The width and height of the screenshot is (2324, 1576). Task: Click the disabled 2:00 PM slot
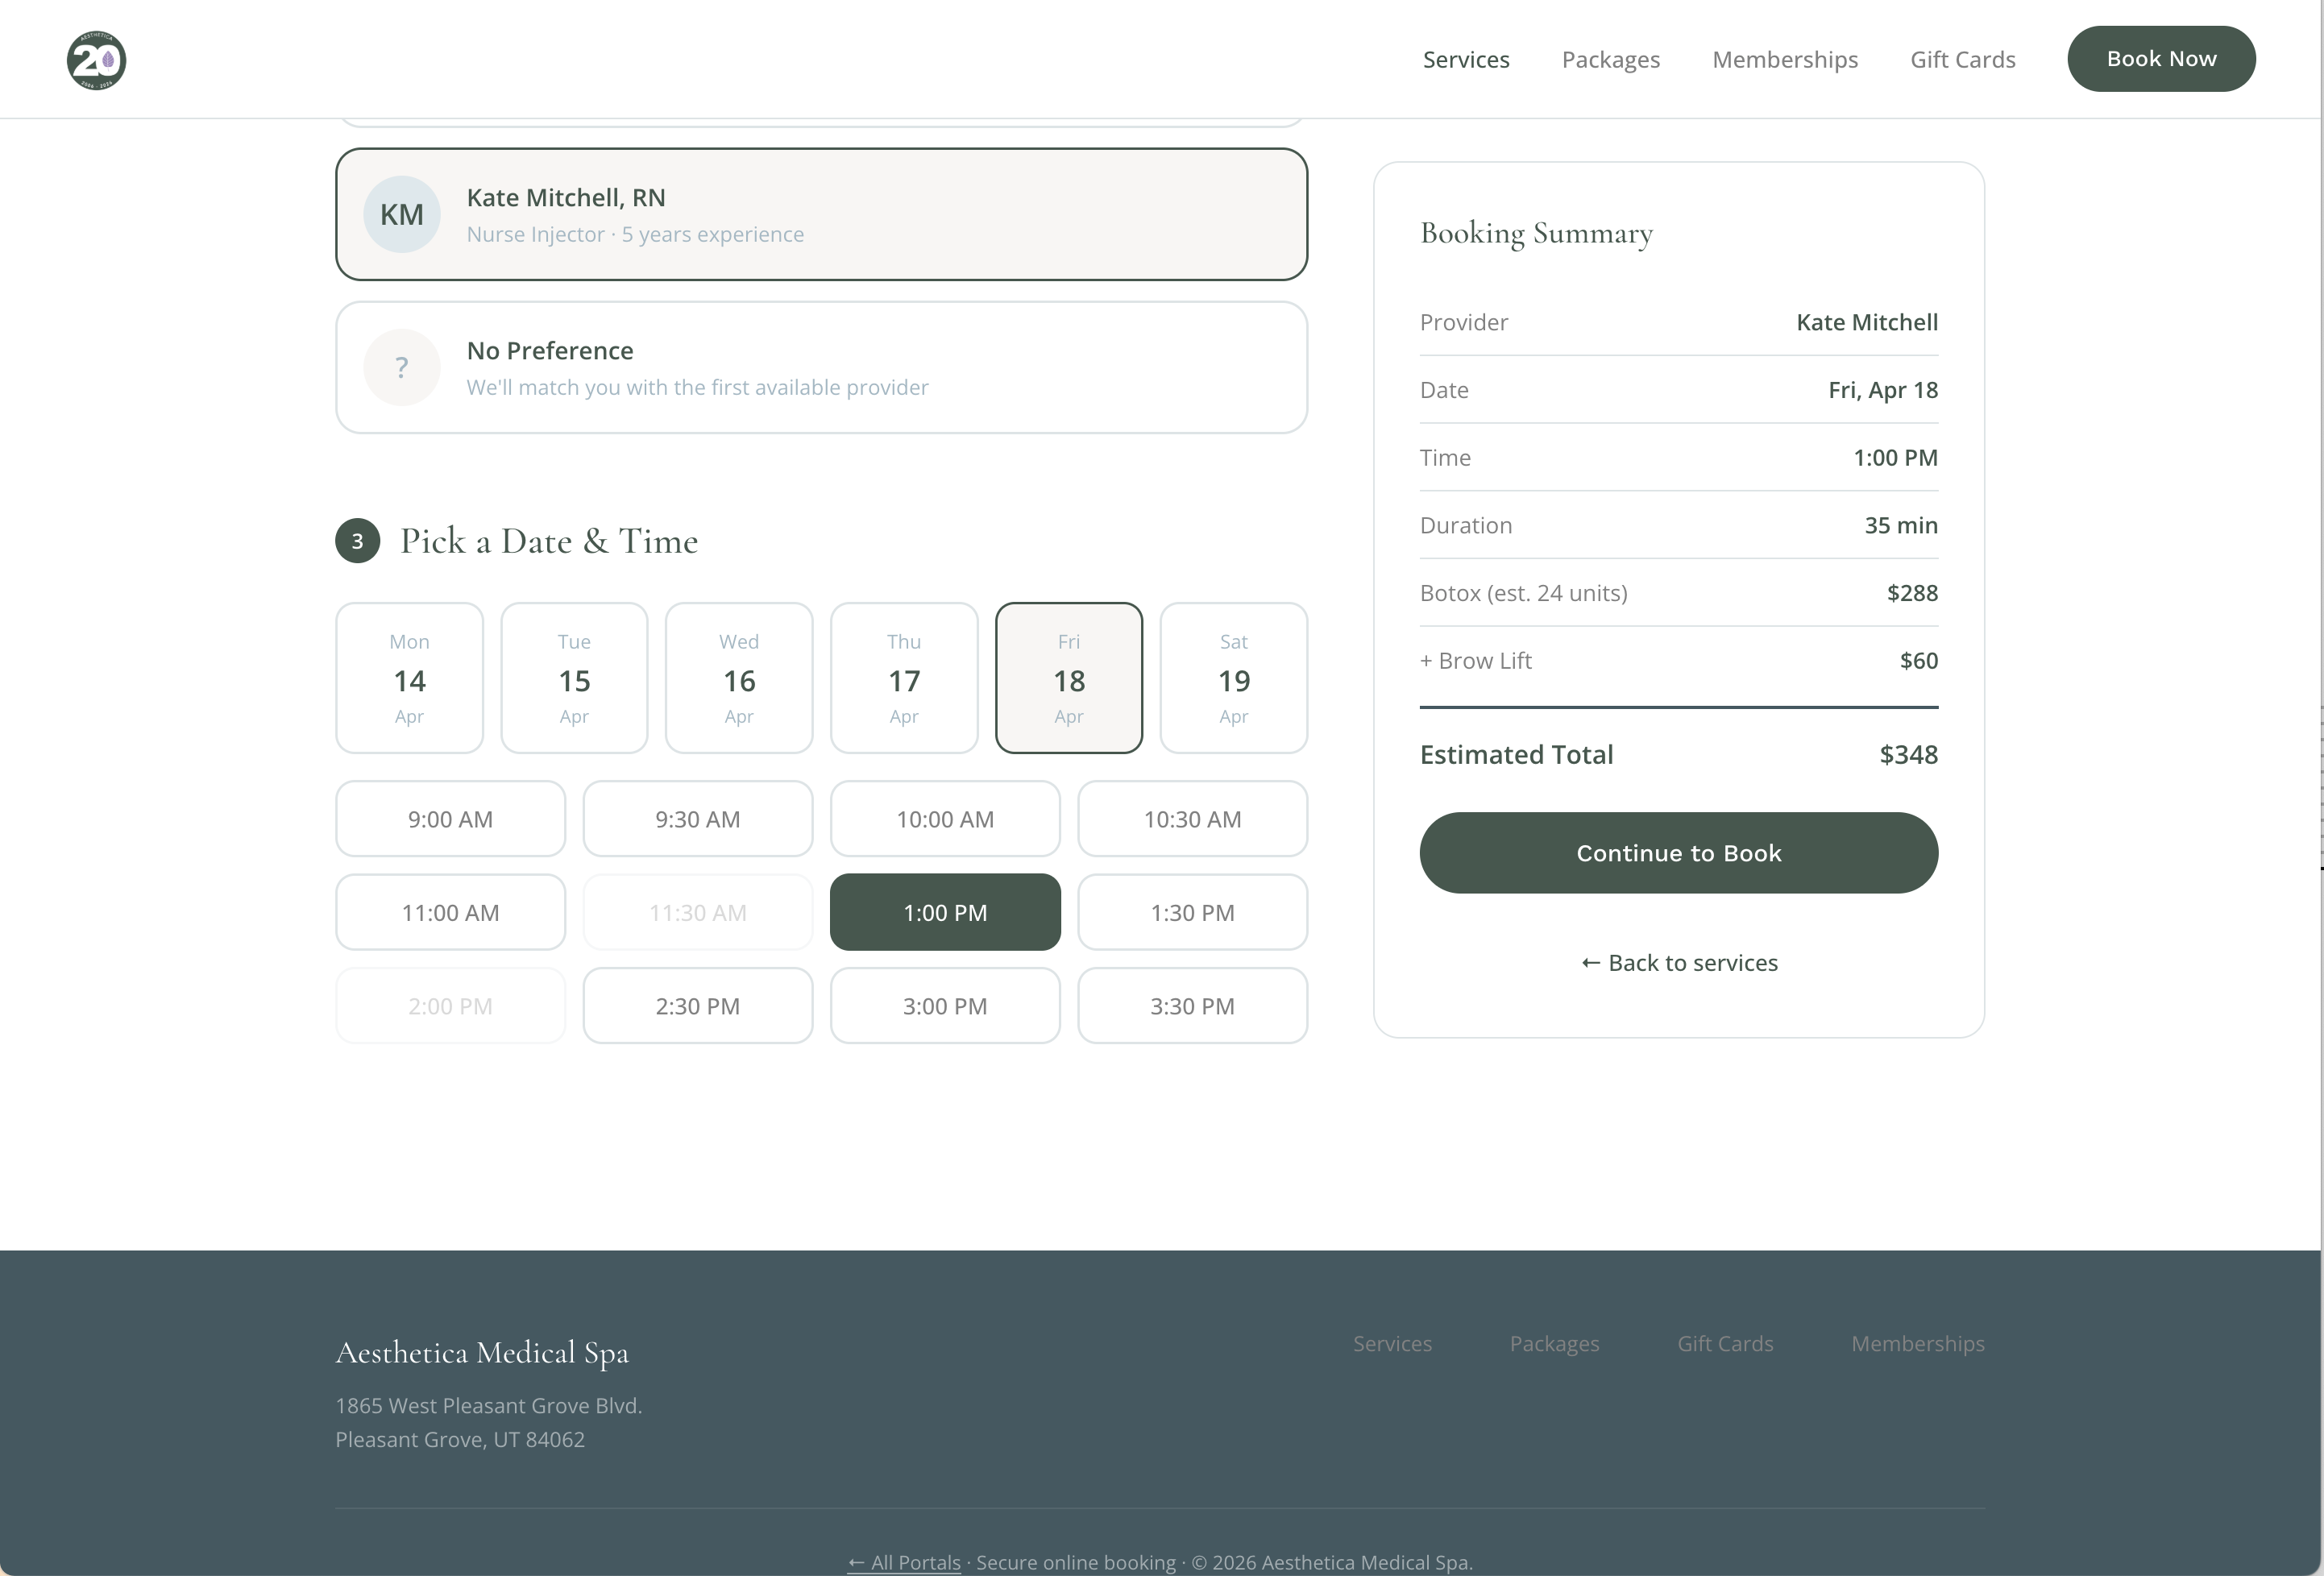click(450, 1006)
